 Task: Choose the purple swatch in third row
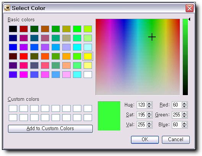pyautogui.click(x=24, y=47)
